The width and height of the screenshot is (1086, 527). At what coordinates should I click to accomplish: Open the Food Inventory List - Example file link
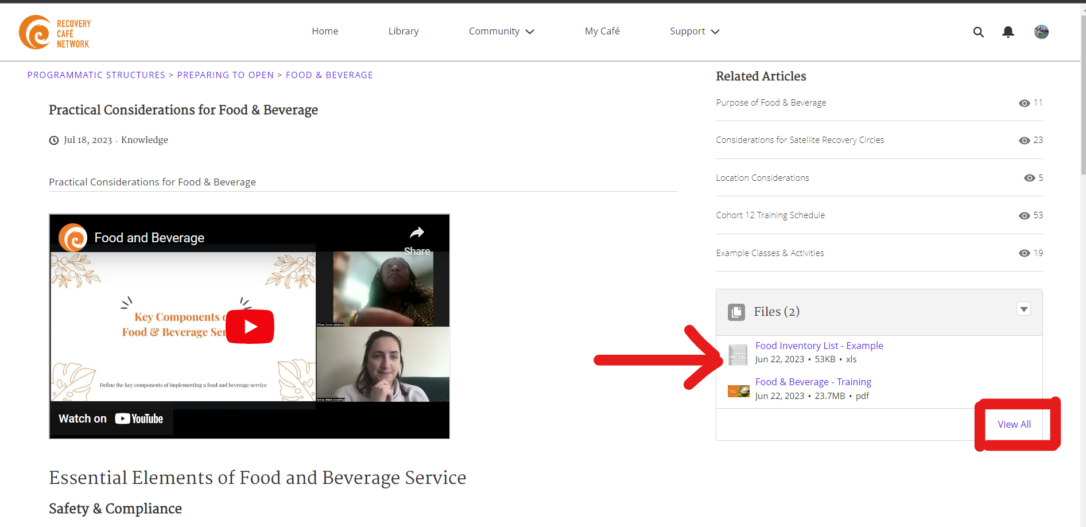819,346
